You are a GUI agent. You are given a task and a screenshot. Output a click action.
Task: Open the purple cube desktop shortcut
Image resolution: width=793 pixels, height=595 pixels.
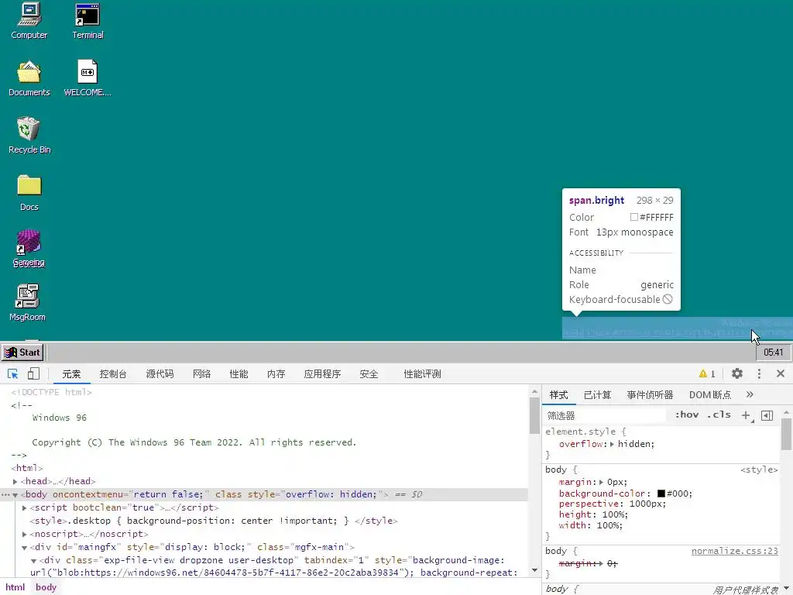(29, 249)
